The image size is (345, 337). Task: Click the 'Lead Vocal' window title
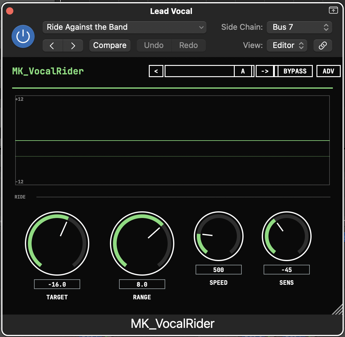coord(171,11)
